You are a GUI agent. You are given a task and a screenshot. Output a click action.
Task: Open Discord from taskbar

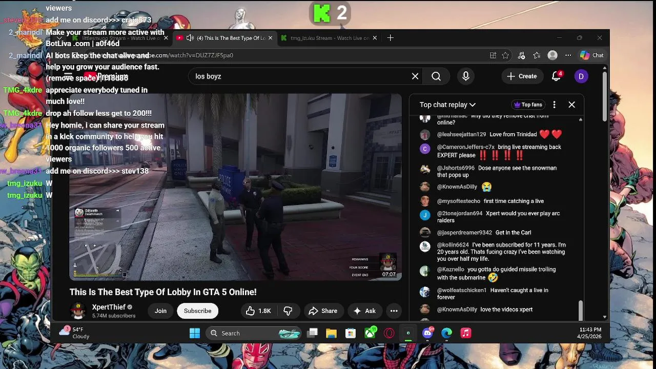point(428,333)
